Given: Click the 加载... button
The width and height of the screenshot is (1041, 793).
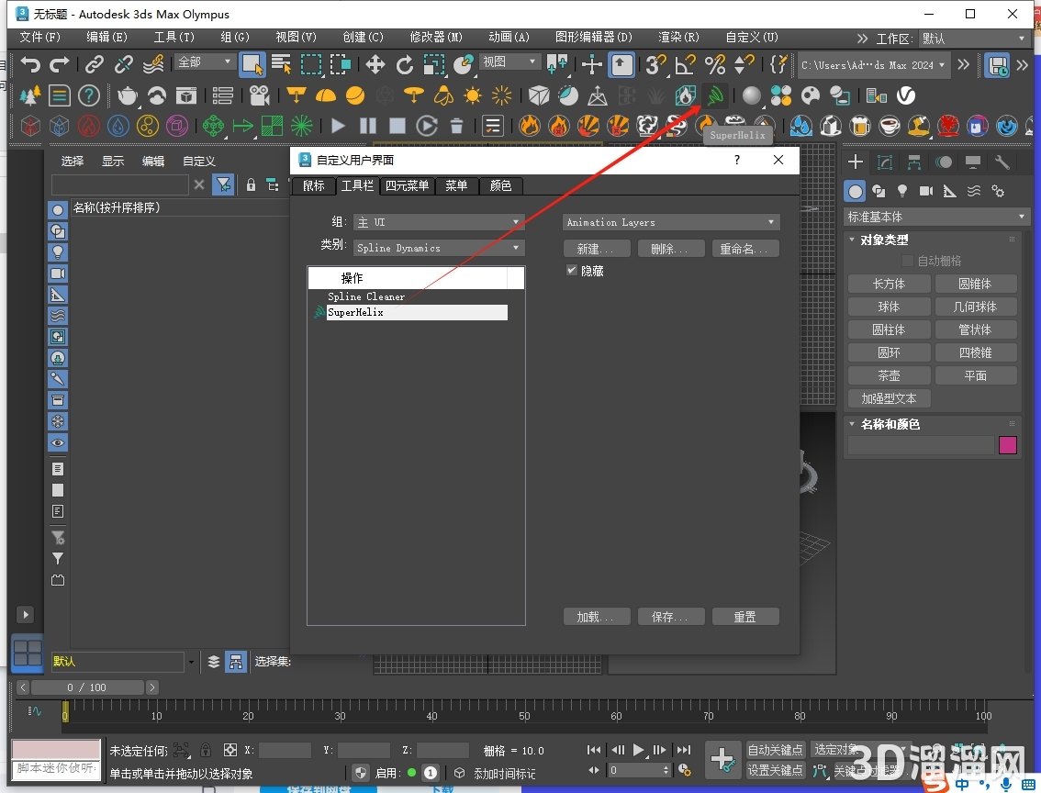Looking at the screenshot, I should pos(597,617).
